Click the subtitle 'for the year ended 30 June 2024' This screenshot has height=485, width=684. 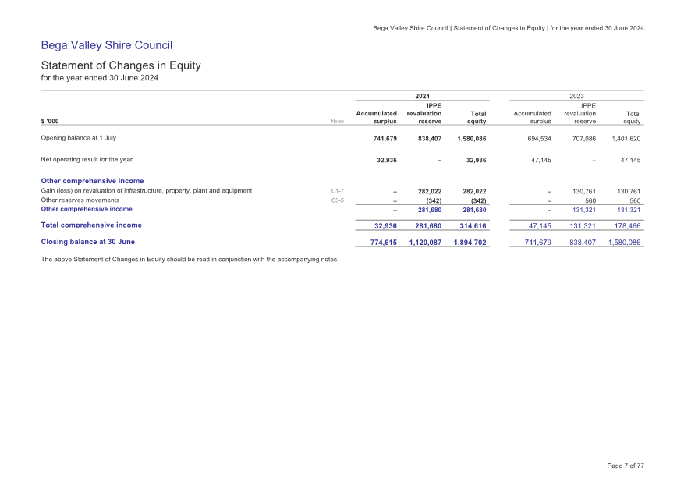(x=100, y=78)
